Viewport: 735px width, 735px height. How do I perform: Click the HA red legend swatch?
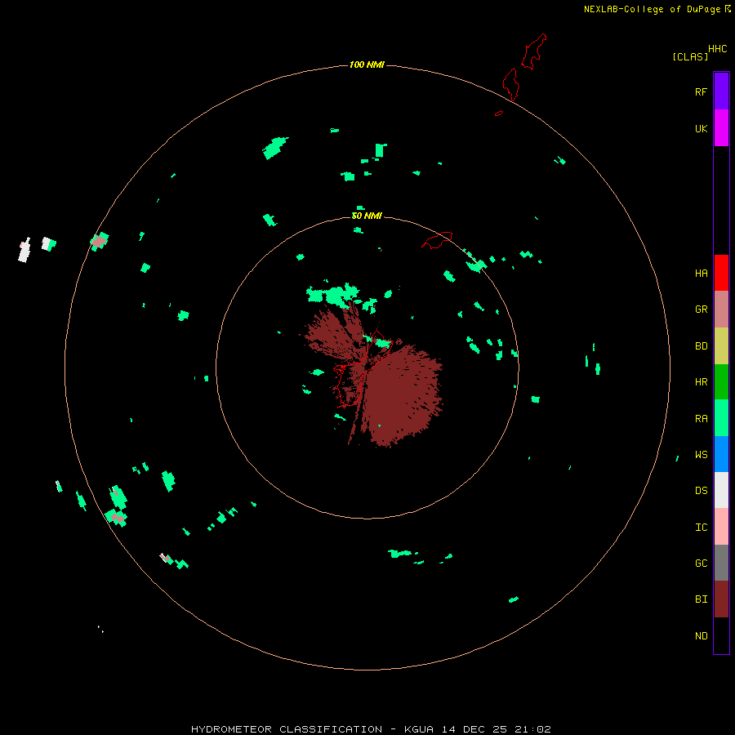click(721, 273)
